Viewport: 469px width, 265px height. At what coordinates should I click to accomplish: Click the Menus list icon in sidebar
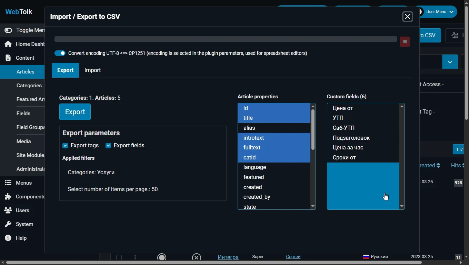click(x=8, y=183)
